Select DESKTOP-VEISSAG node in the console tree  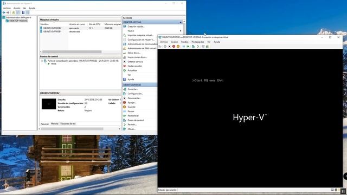[x=18, y=21]
